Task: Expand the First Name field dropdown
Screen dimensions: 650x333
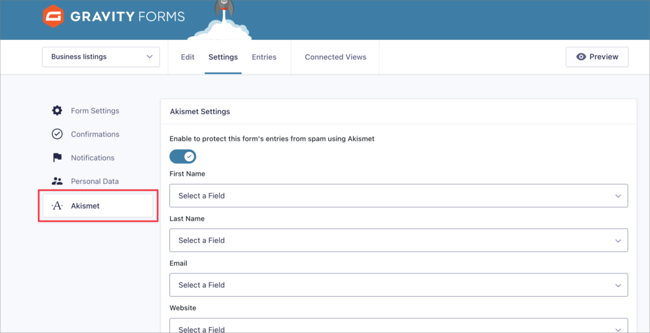Action: 399,195
